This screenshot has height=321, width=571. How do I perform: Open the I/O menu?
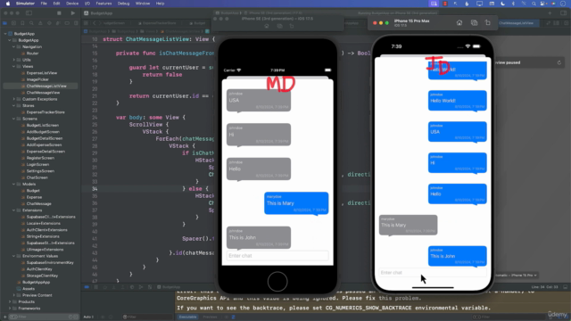click(87, 4)
